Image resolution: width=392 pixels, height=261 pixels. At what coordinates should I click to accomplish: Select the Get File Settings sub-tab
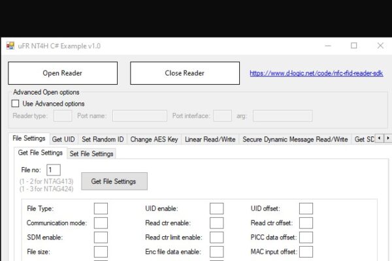(x=41, y=153)
